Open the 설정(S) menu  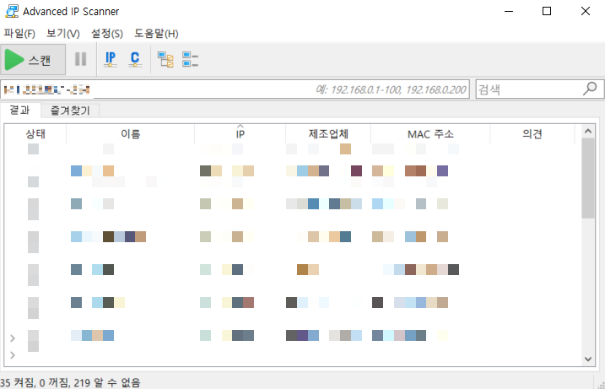(x=107, y=34)
